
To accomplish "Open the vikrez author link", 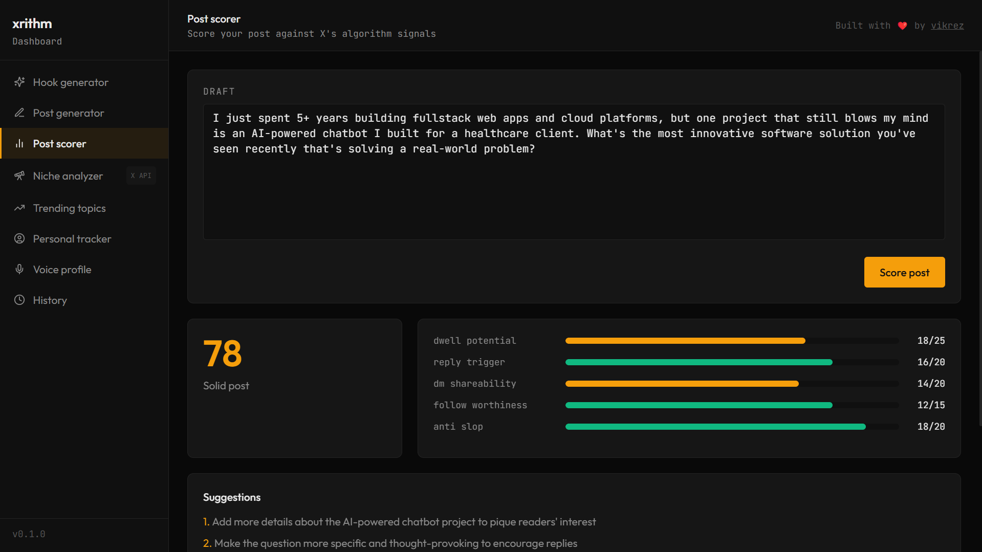I will 947,26.
